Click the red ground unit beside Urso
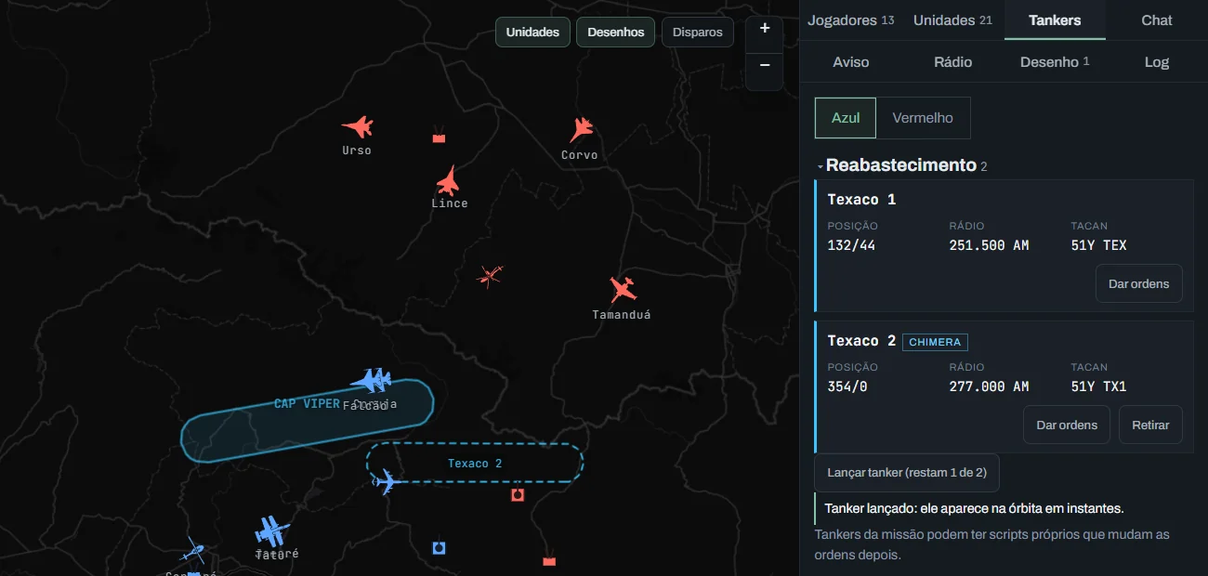Screen dimensions: 1208x576 pyautogui.click(x=439, y=137)
